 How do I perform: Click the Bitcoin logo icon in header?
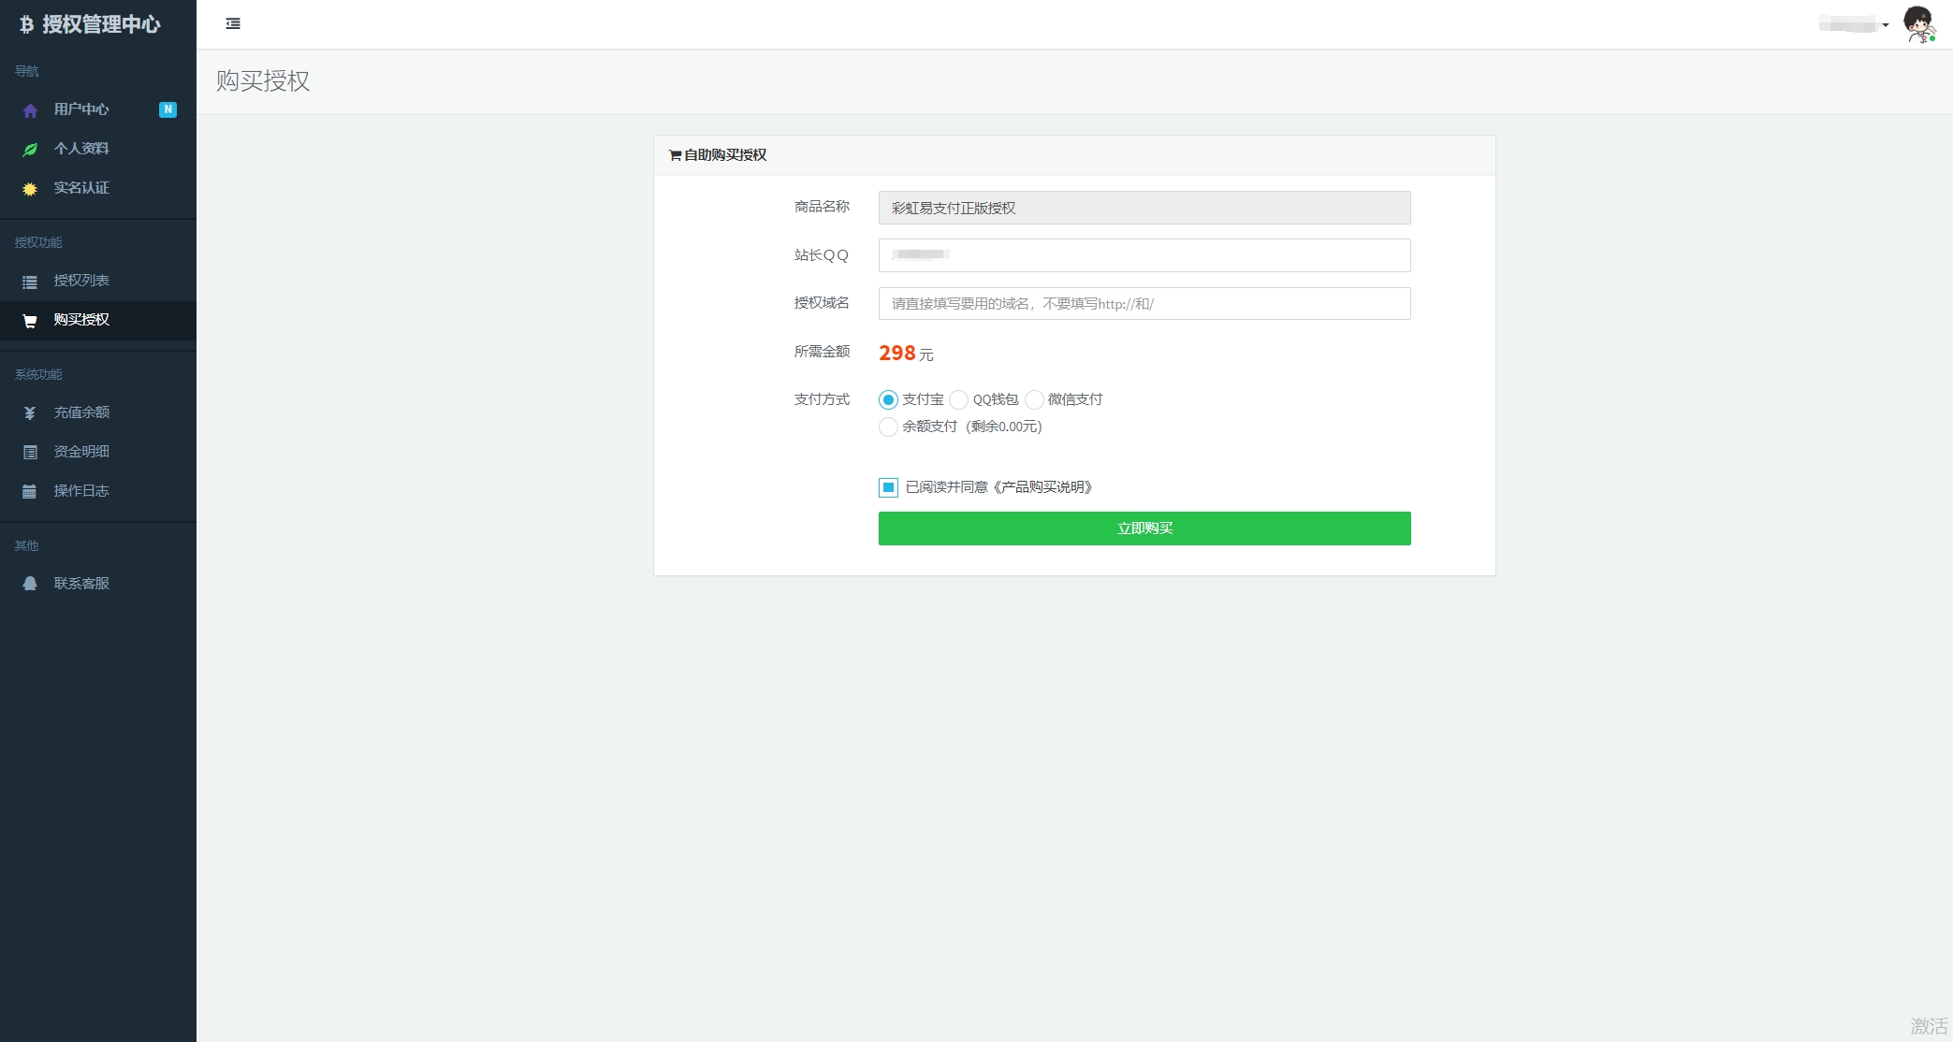(x=27, y=24)
